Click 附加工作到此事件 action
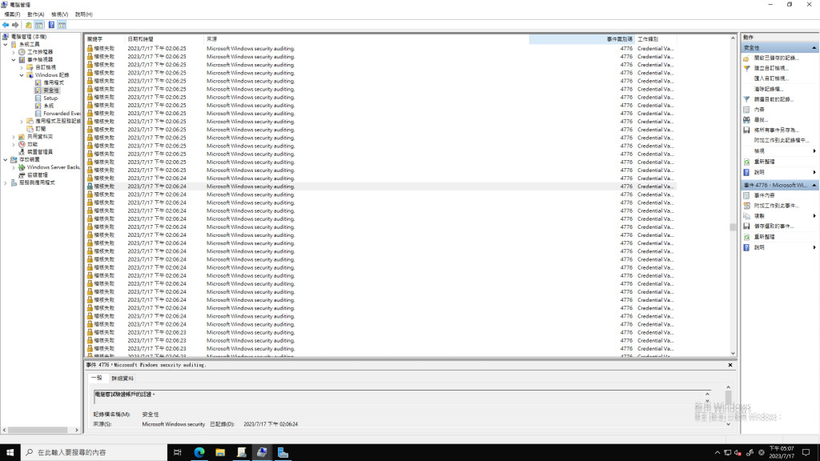The height and width of the screenshot is (461, 820). [777, 206]
